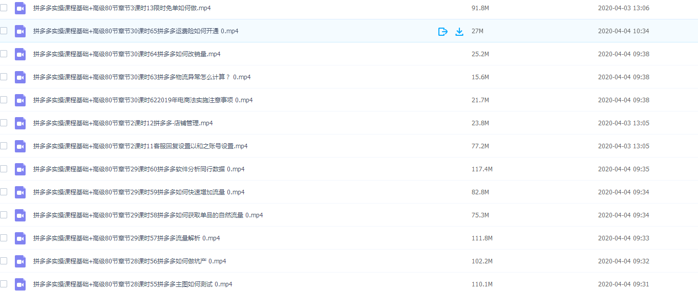Open file name 课时59拼多多如何快速增加流量 0.mp4

click(139, 192)
